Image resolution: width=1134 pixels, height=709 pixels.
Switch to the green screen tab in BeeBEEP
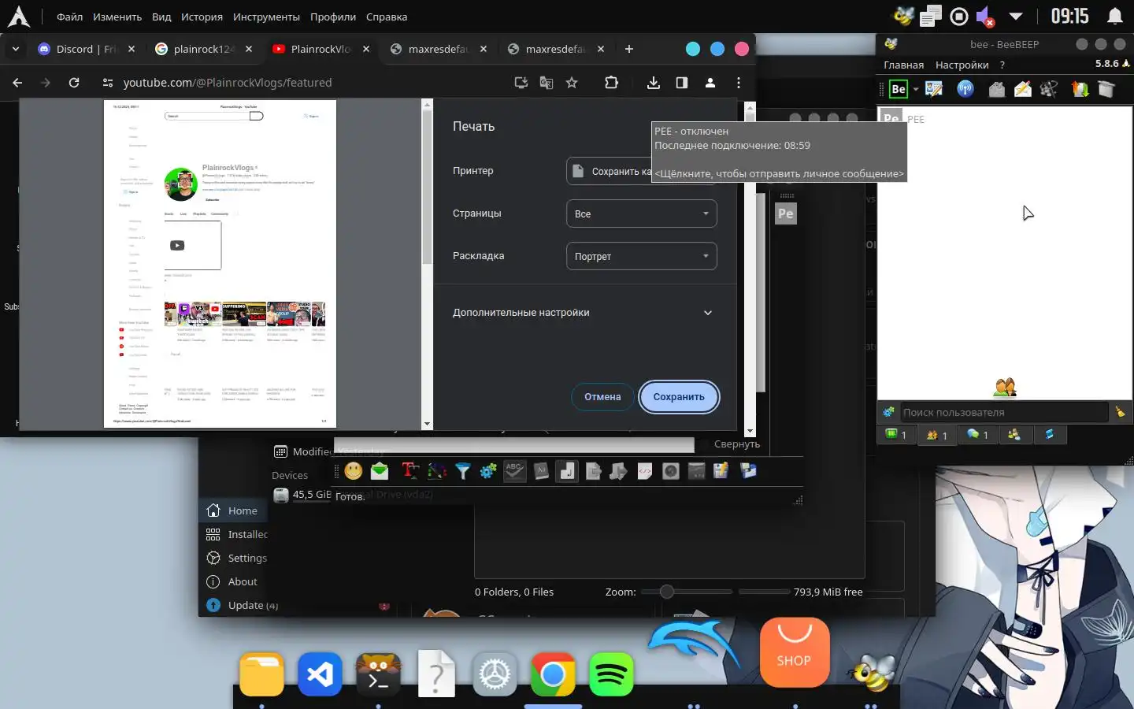click(897, 434)
